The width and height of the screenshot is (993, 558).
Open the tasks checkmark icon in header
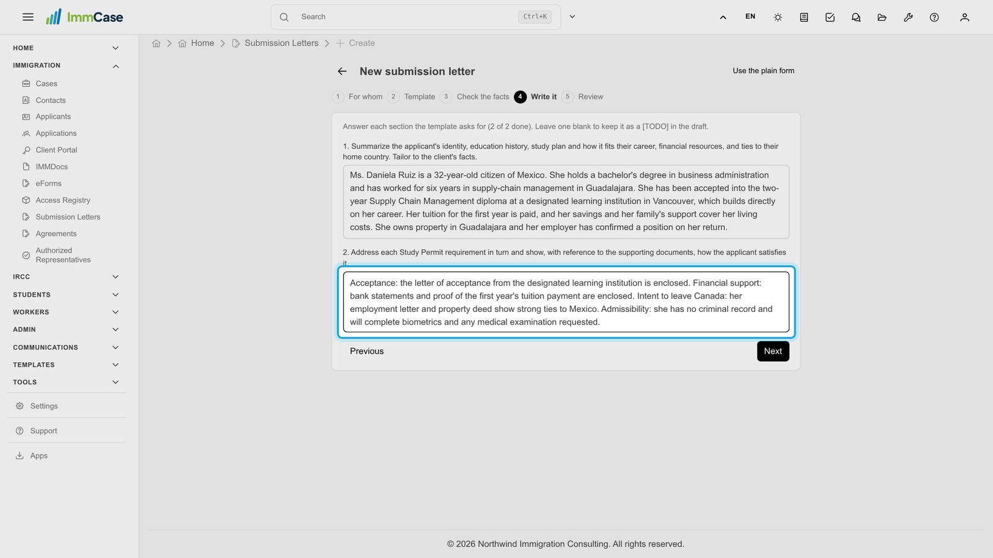tap(830, 17)
